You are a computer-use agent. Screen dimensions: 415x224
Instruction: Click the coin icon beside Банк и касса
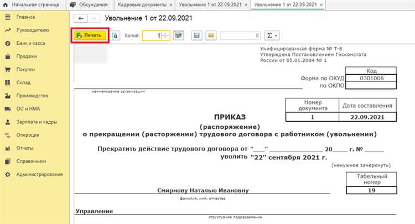click(8, 43)
